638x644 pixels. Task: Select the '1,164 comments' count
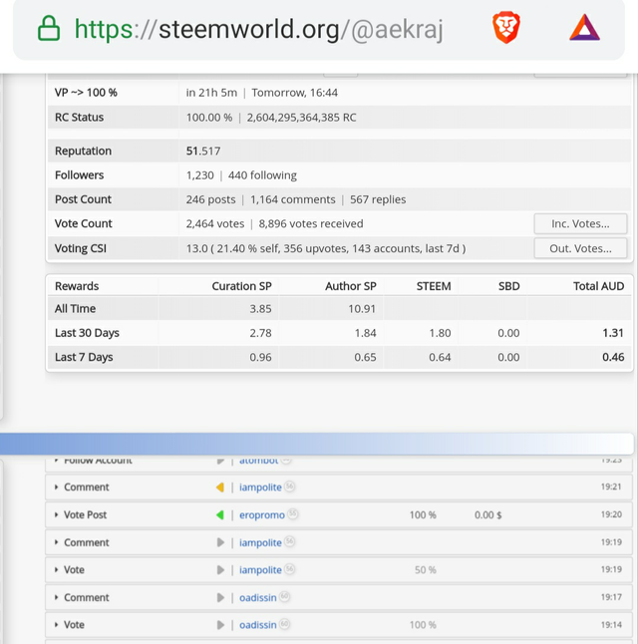coord(293,199)
